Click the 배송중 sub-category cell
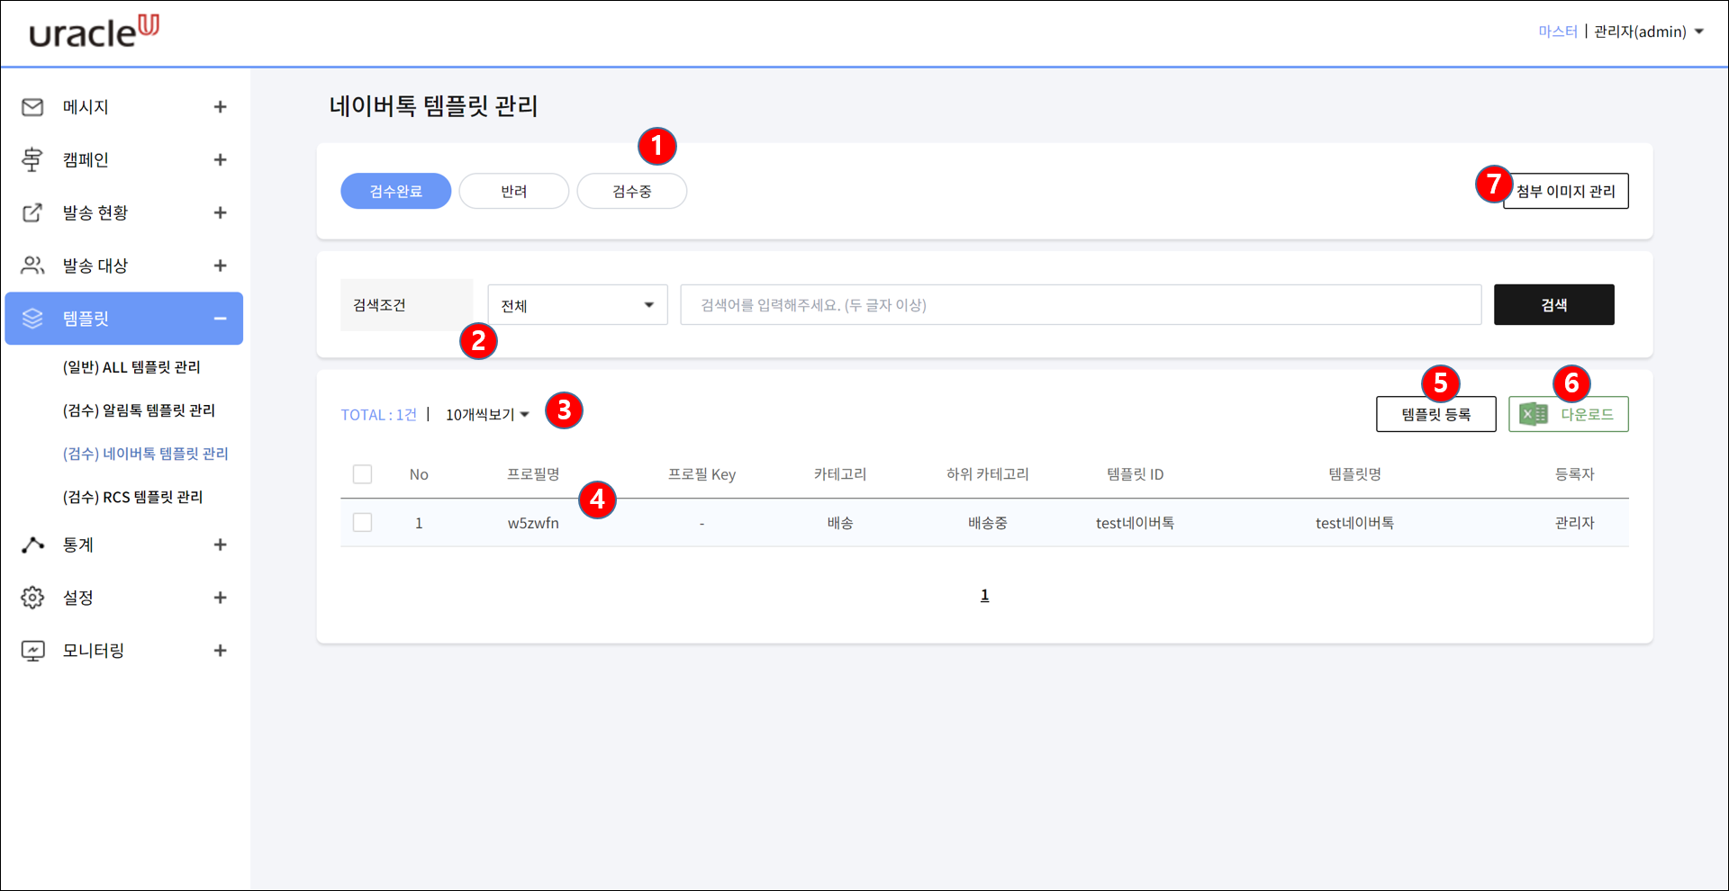This screenshot has width=1729, height=891. coord(988,523)
